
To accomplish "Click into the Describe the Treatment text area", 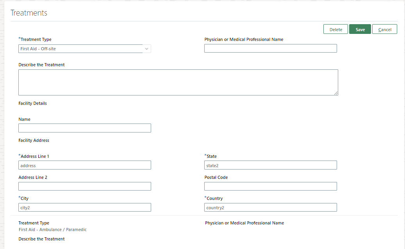I will click(x=178, y=82).
